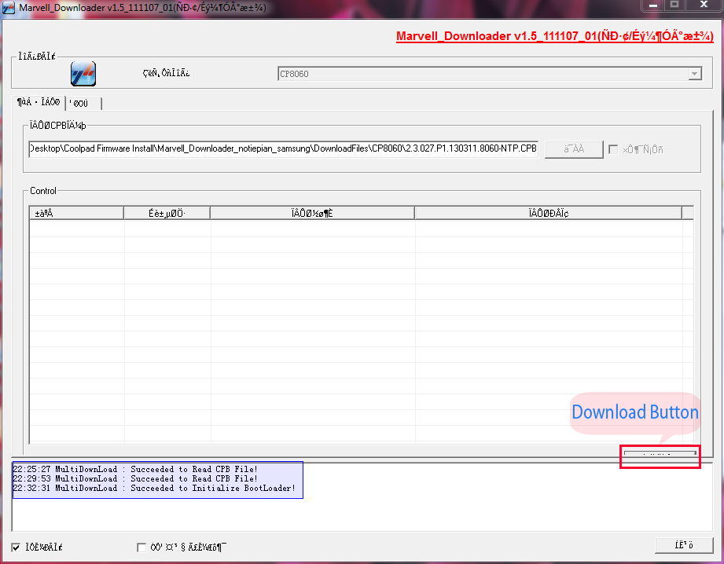724x564 pixels.
Task: Click the fourth column header in Control table
Action: 548,213
